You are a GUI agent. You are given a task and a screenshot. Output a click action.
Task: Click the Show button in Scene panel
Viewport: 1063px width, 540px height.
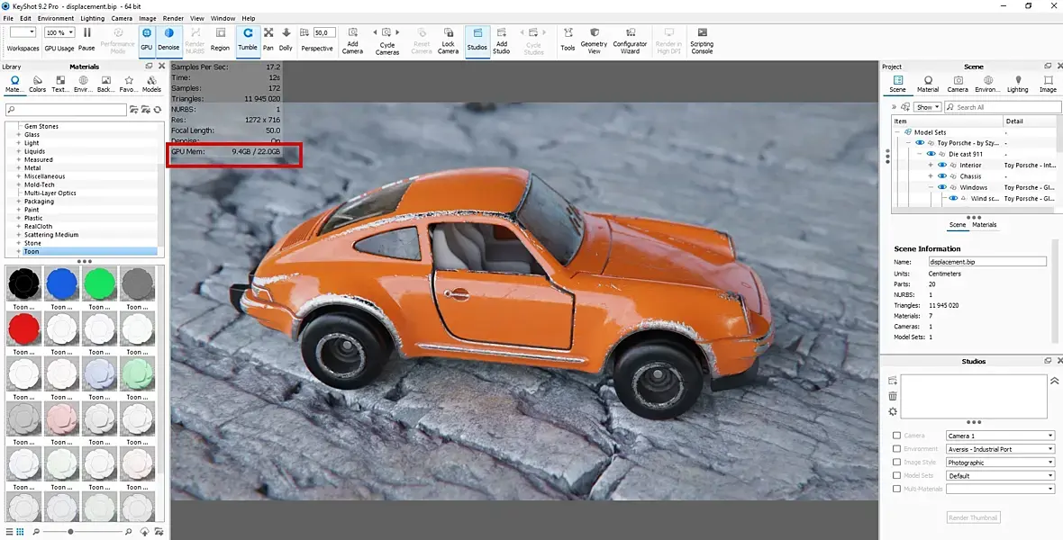[927, 107]
